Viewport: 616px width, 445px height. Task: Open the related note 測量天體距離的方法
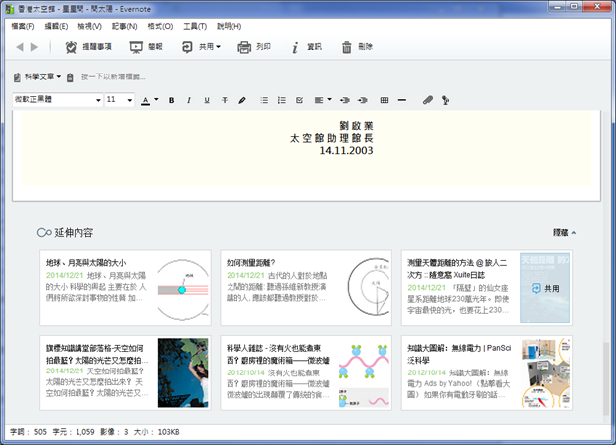coord(487,288)
